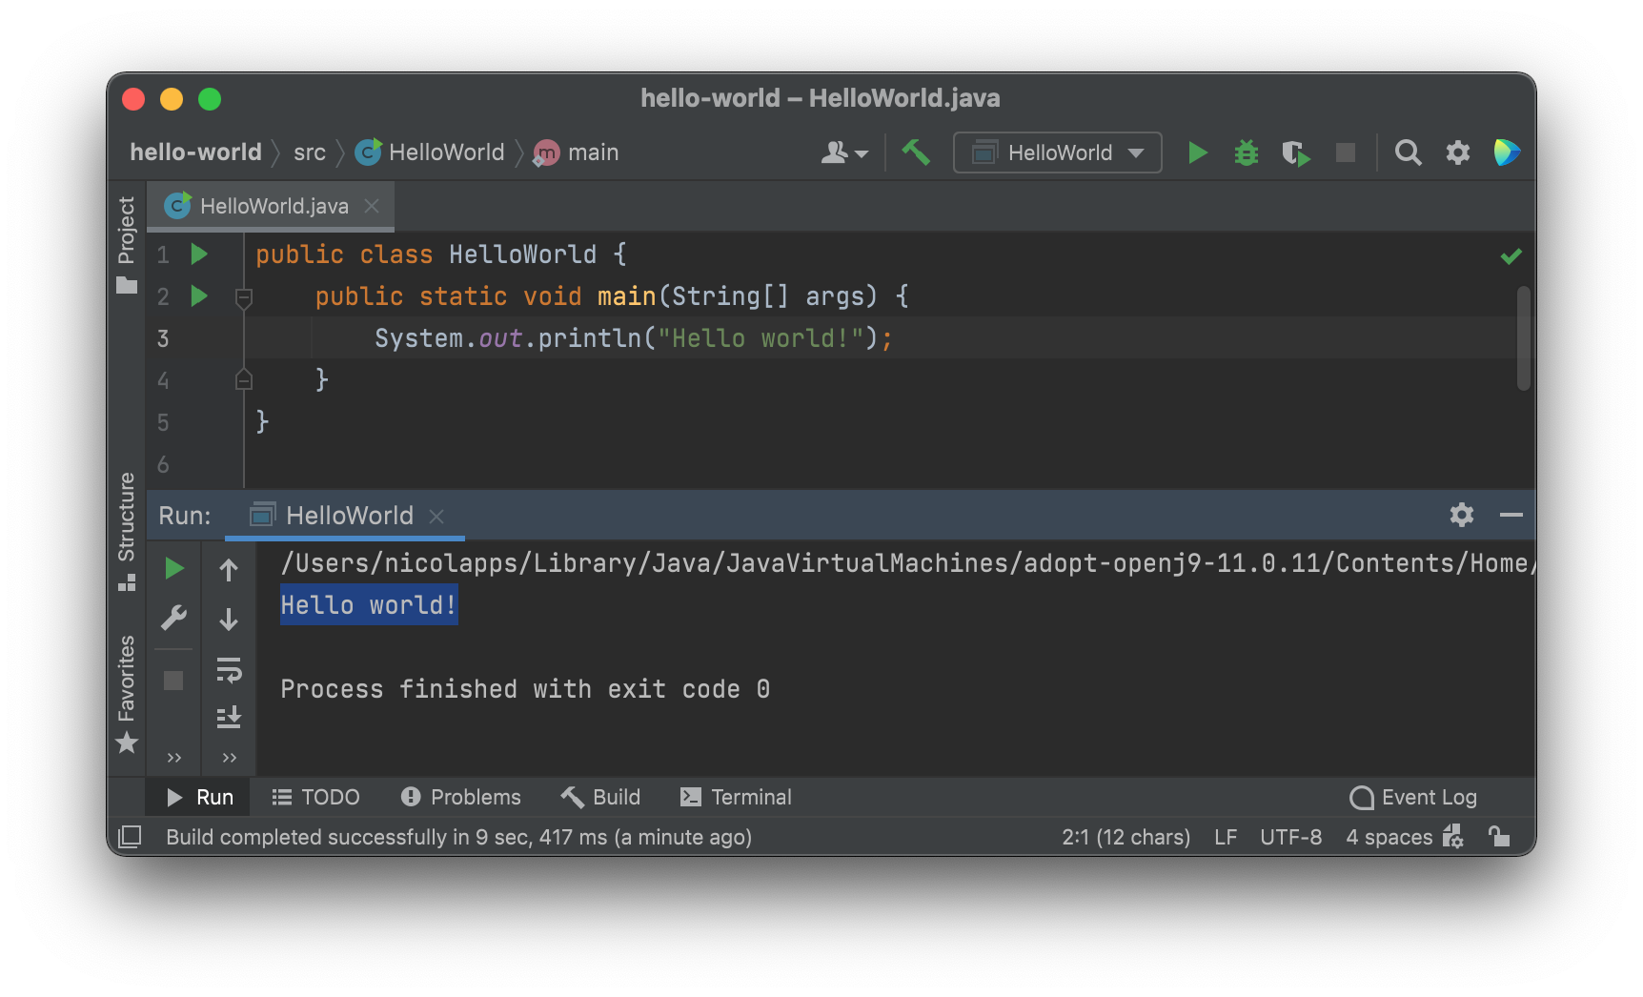Click the JetBrains Space logo icon
Image resolution: width=1643 pixels, height=997 pixels.
[1507, 153]
